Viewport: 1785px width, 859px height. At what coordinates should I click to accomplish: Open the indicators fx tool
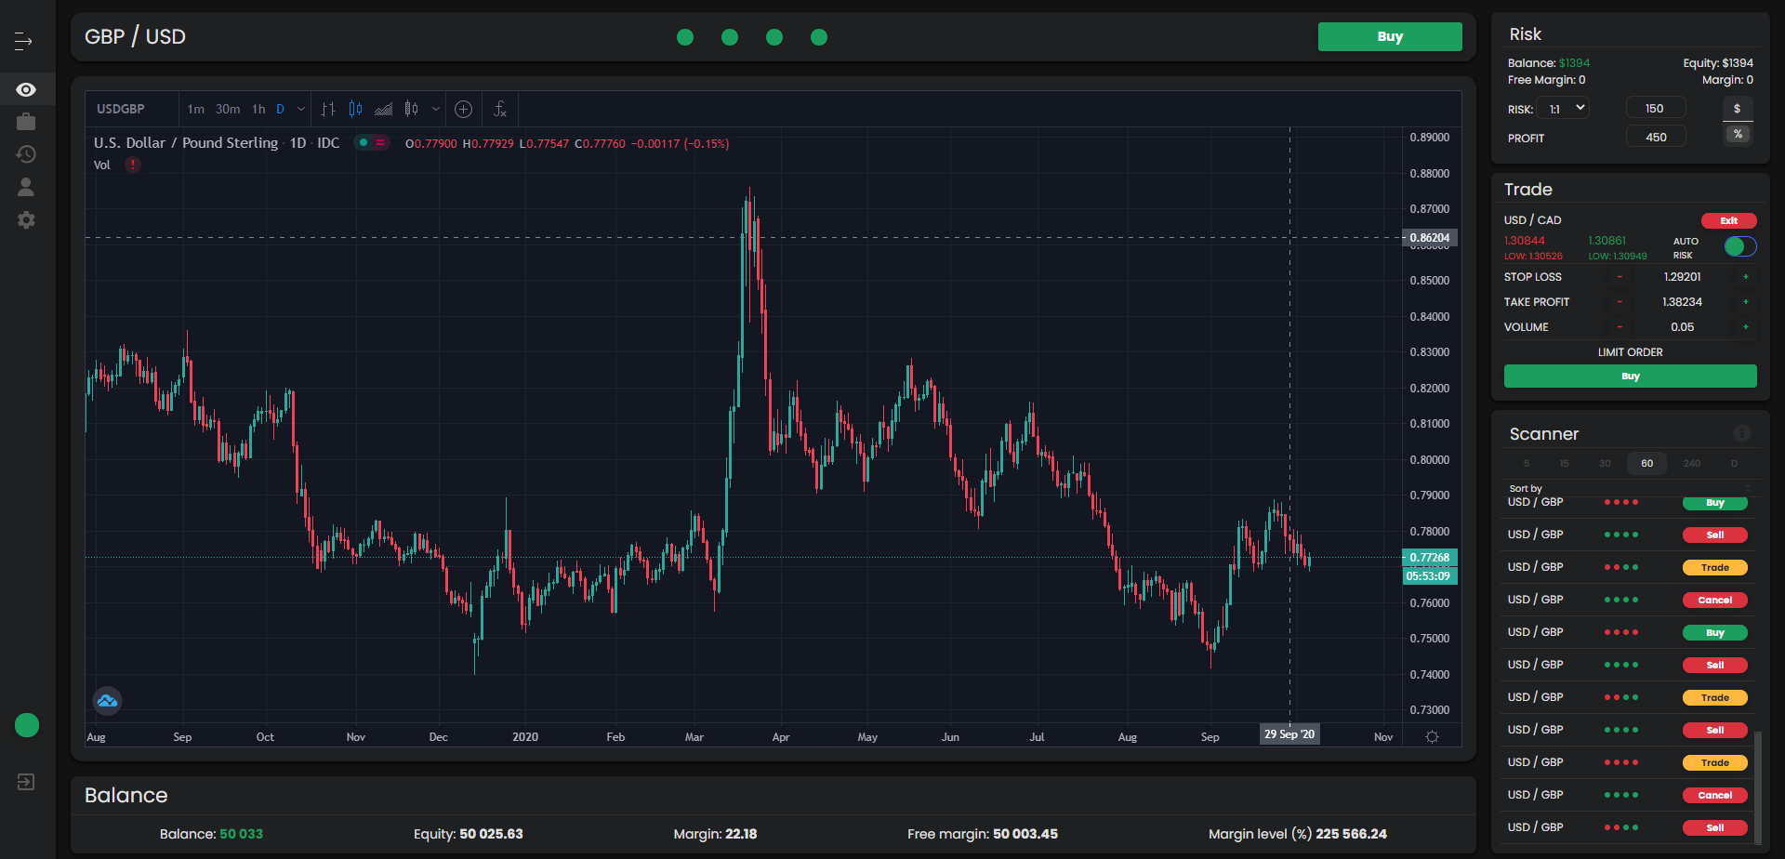[x=500, y=109]
